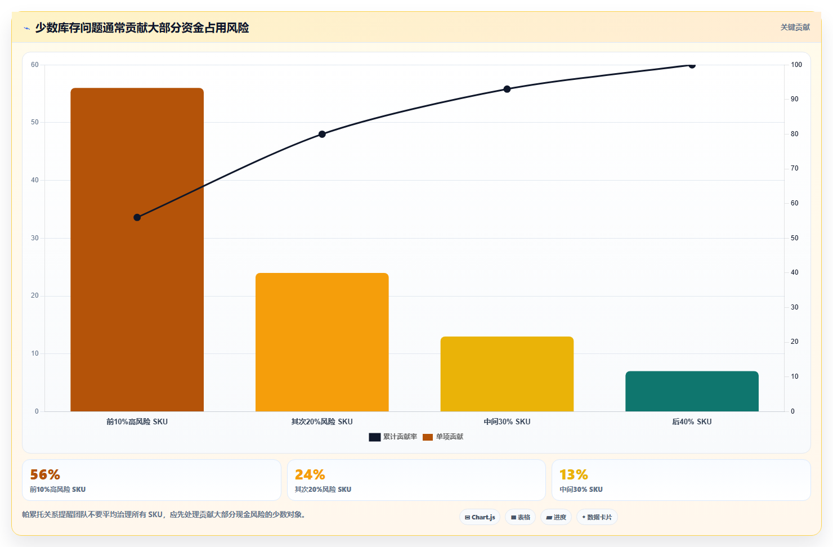This screenshot has height=547, width=833.
Task: Click the 前10%高风险 SKU card caption
Action: [x=57, y=490]
